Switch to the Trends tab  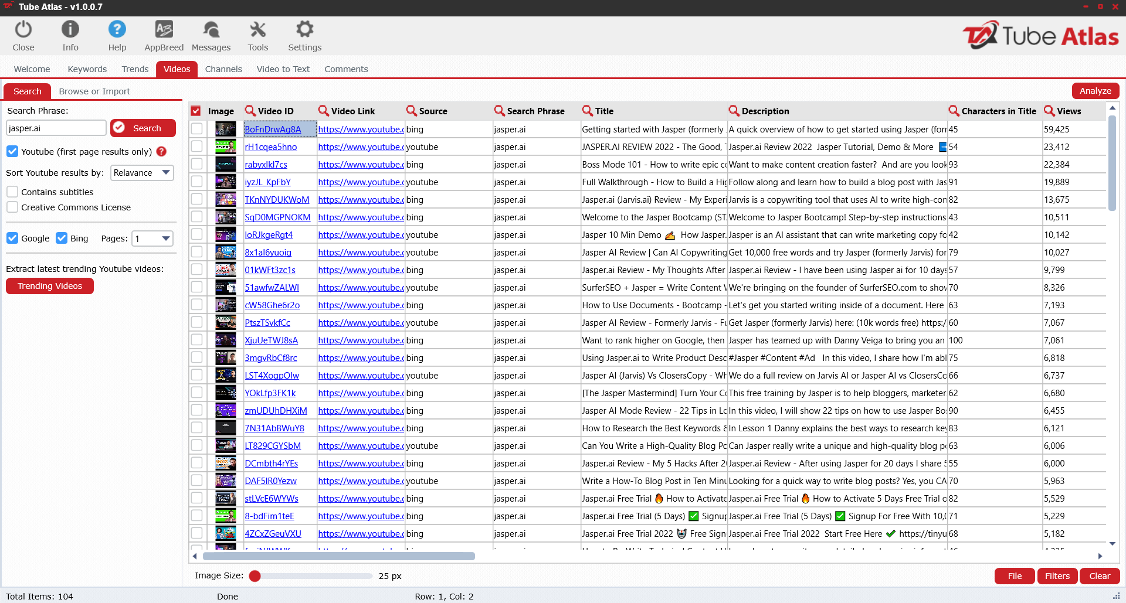(135, 69)
